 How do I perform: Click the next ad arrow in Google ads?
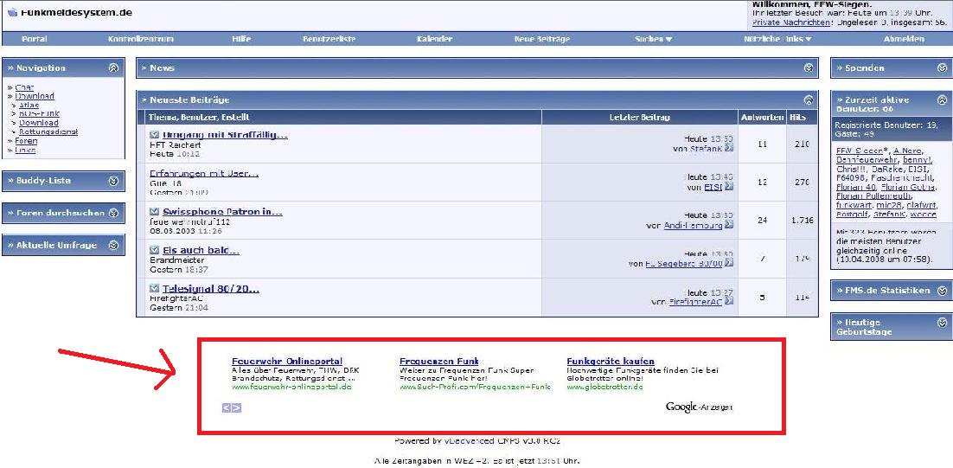tap(237, 407)
